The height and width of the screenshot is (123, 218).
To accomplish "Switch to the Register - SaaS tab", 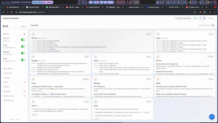I will (x=114, y=7).
